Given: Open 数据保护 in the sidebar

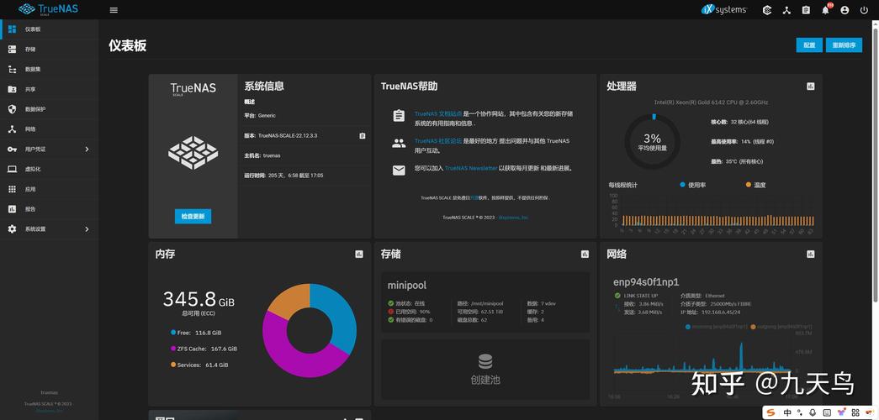Looking at the screenshot, I should pyautogui.click(x=50, y=109).
